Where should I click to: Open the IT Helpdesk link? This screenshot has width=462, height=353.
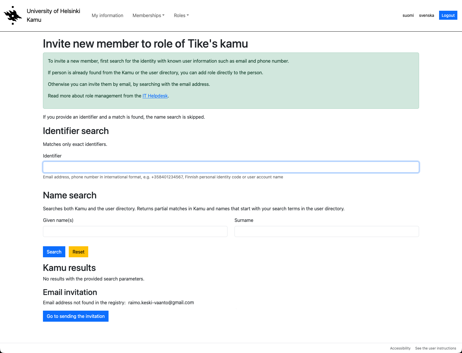[155, 96]
